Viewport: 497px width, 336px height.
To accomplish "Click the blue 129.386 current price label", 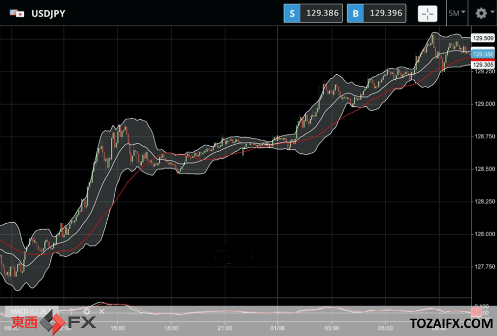I will 483,54.
